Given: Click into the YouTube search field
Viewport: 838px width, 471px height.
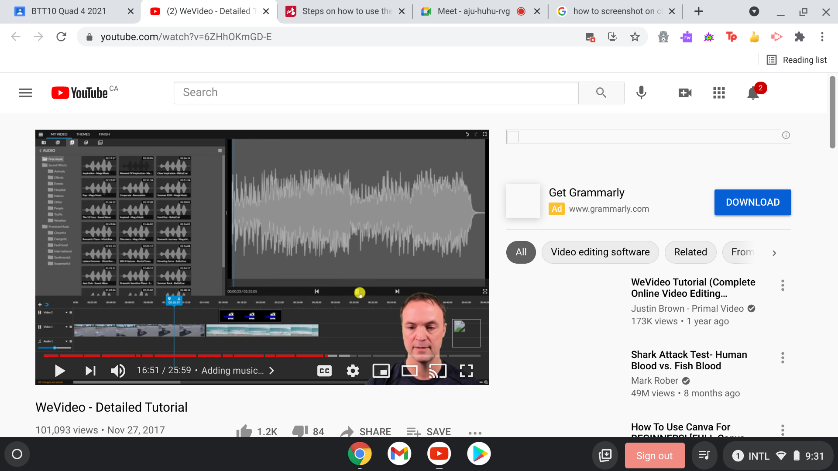Looking at the screenshot, I should pos(376,93).
